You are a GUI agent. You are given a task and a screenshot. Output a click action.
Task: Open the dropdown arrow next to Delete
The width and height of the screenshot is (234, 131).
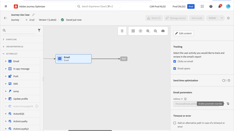(222, 18)
